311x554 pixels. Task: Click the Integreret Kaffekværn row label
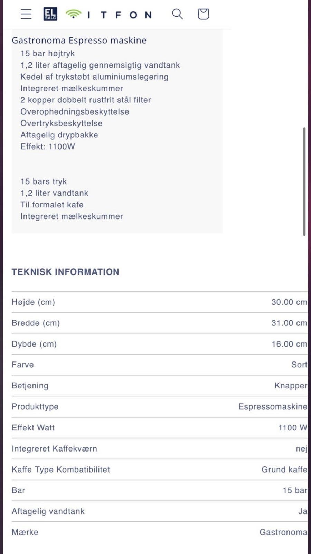coord(54,449)
